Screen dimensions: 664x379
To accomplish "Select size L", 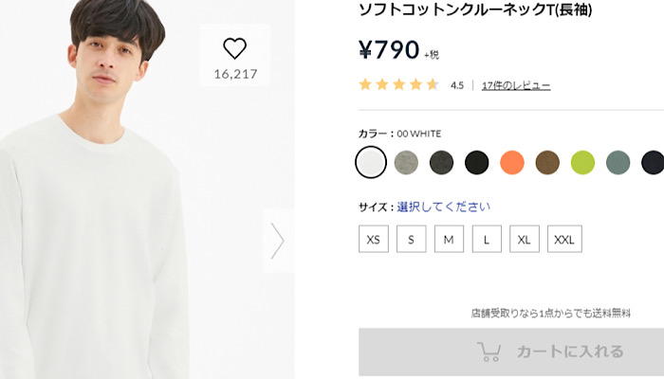I will coord(487,239).
